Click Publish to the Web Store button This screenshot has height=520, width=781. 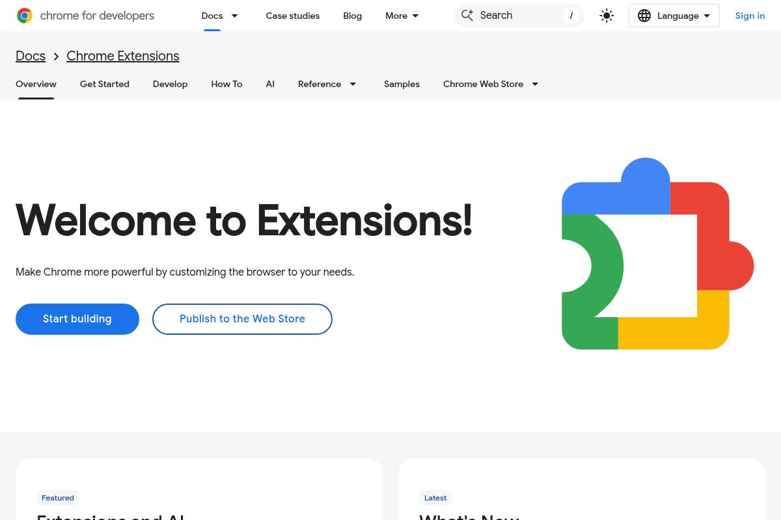[x=242, y=319]
